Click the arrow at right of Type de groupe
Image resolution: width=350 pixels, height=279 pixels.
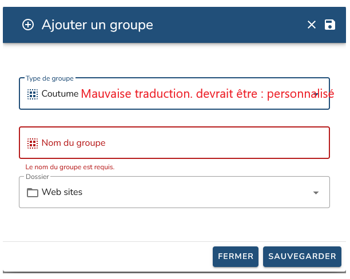point(316,93)
